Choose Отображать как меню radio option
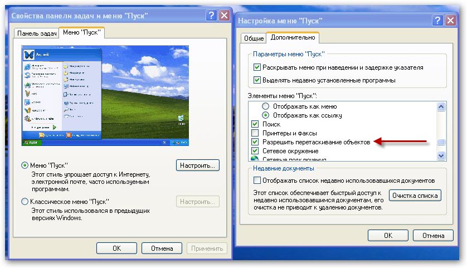The image size is (467, 268). click(265, 106)
